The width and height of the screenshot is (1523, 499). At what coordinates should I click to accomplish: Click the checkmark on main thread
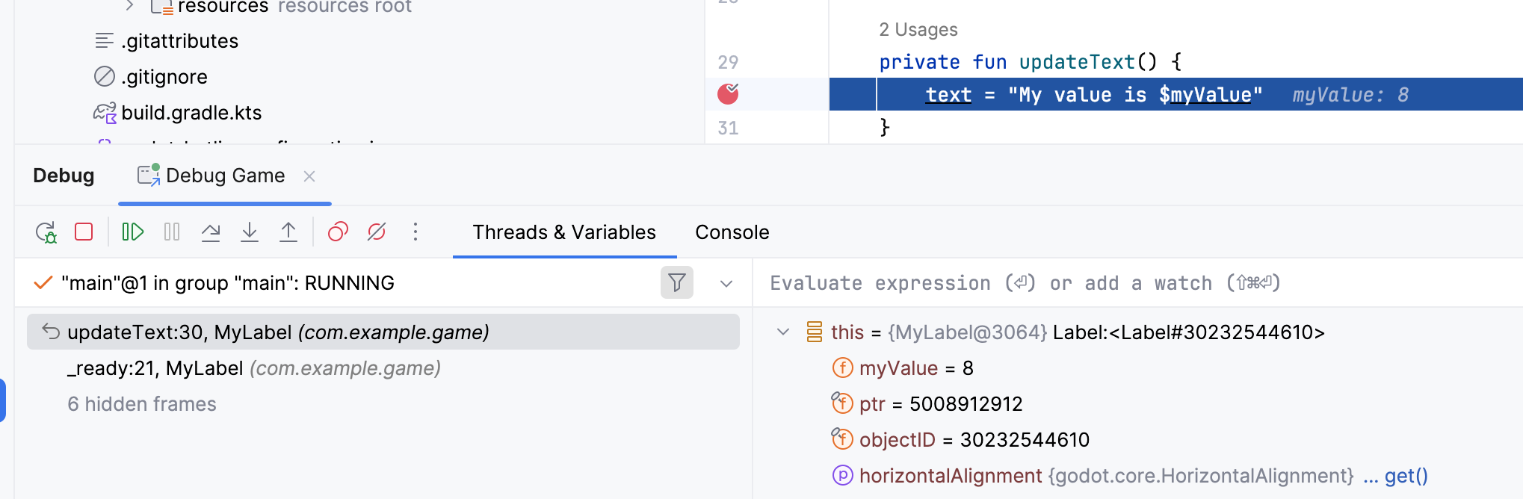43,282
